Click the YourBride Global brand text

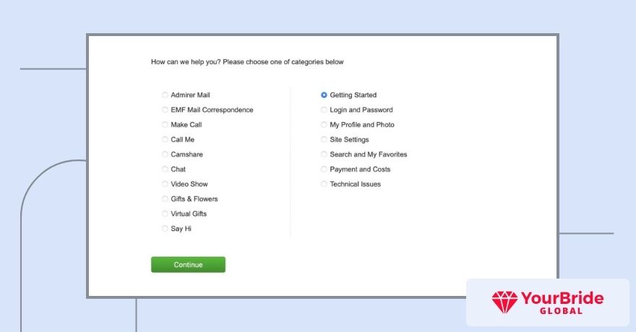562,302
